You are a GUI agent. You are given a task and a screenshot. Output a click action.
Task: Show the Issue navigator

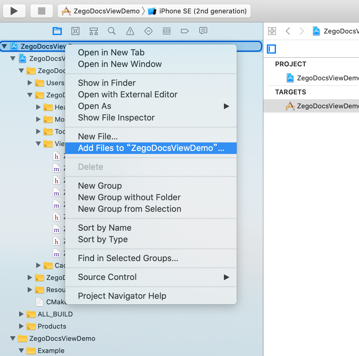130,31
